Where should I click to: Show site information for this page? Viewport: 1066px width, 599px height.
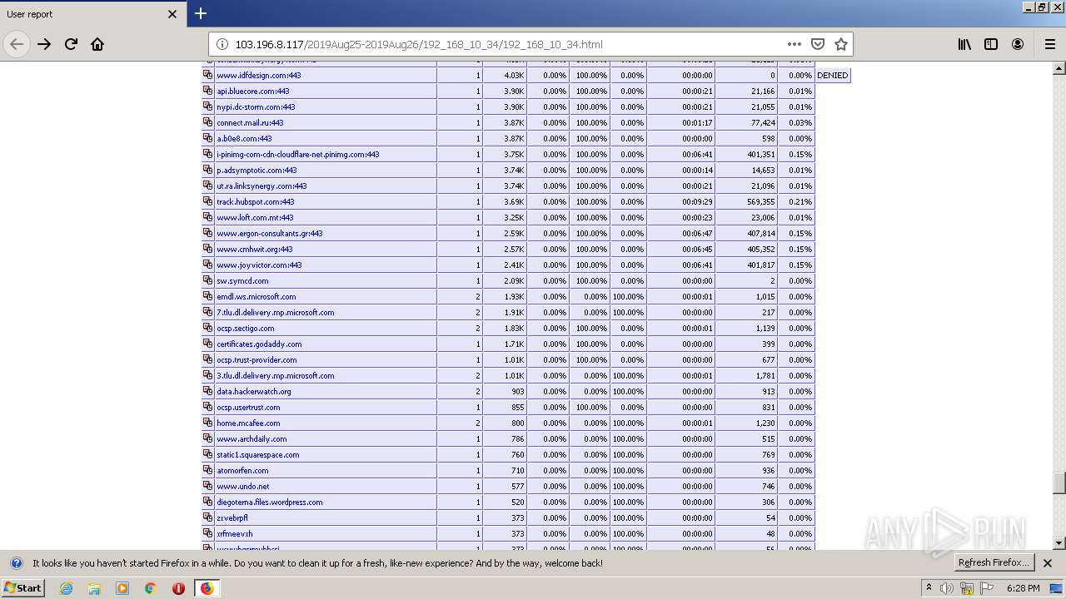[x=222, y=44]
